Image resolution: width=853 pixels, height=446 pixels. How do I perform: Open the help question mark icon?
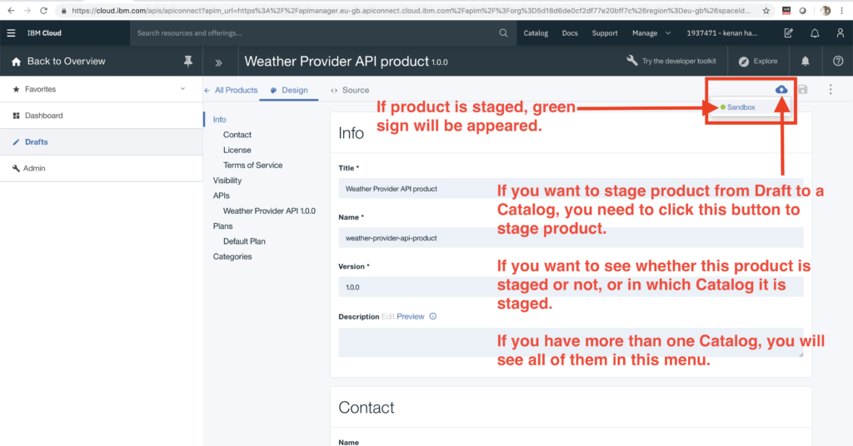coord(838,62)
